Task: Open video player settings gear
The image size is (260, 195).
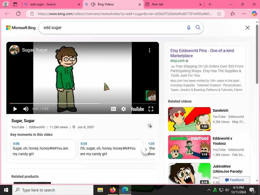Action: pyautogui.click(x=124, y=109)
